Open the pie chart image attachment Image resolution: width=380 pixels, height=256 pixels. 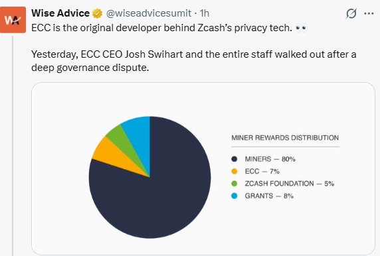(x=203, y=168)
